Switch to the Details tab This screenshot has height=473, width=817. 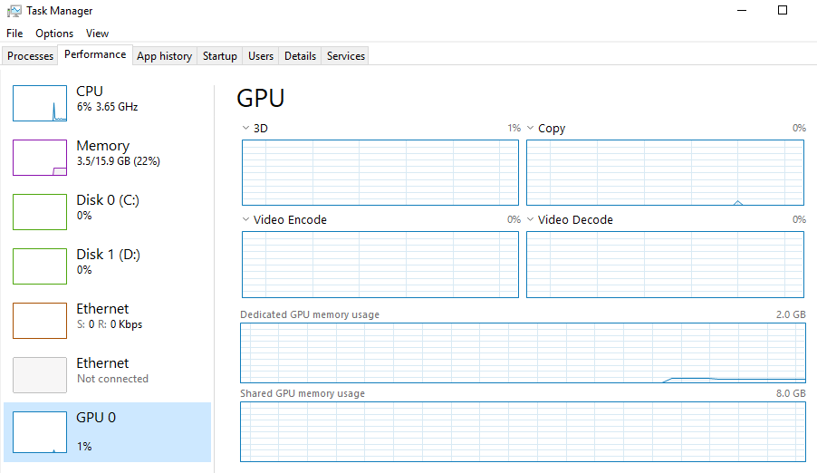(x=300, y=56)
